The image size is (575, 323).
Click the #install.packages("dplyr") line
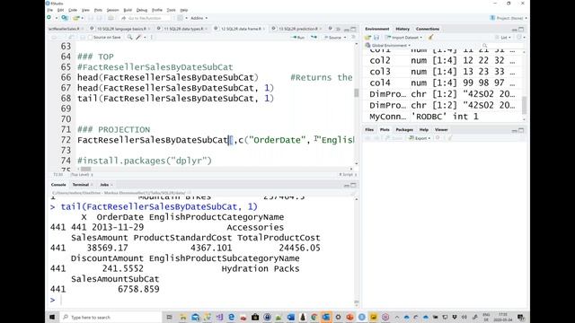(x=145, y=161)
